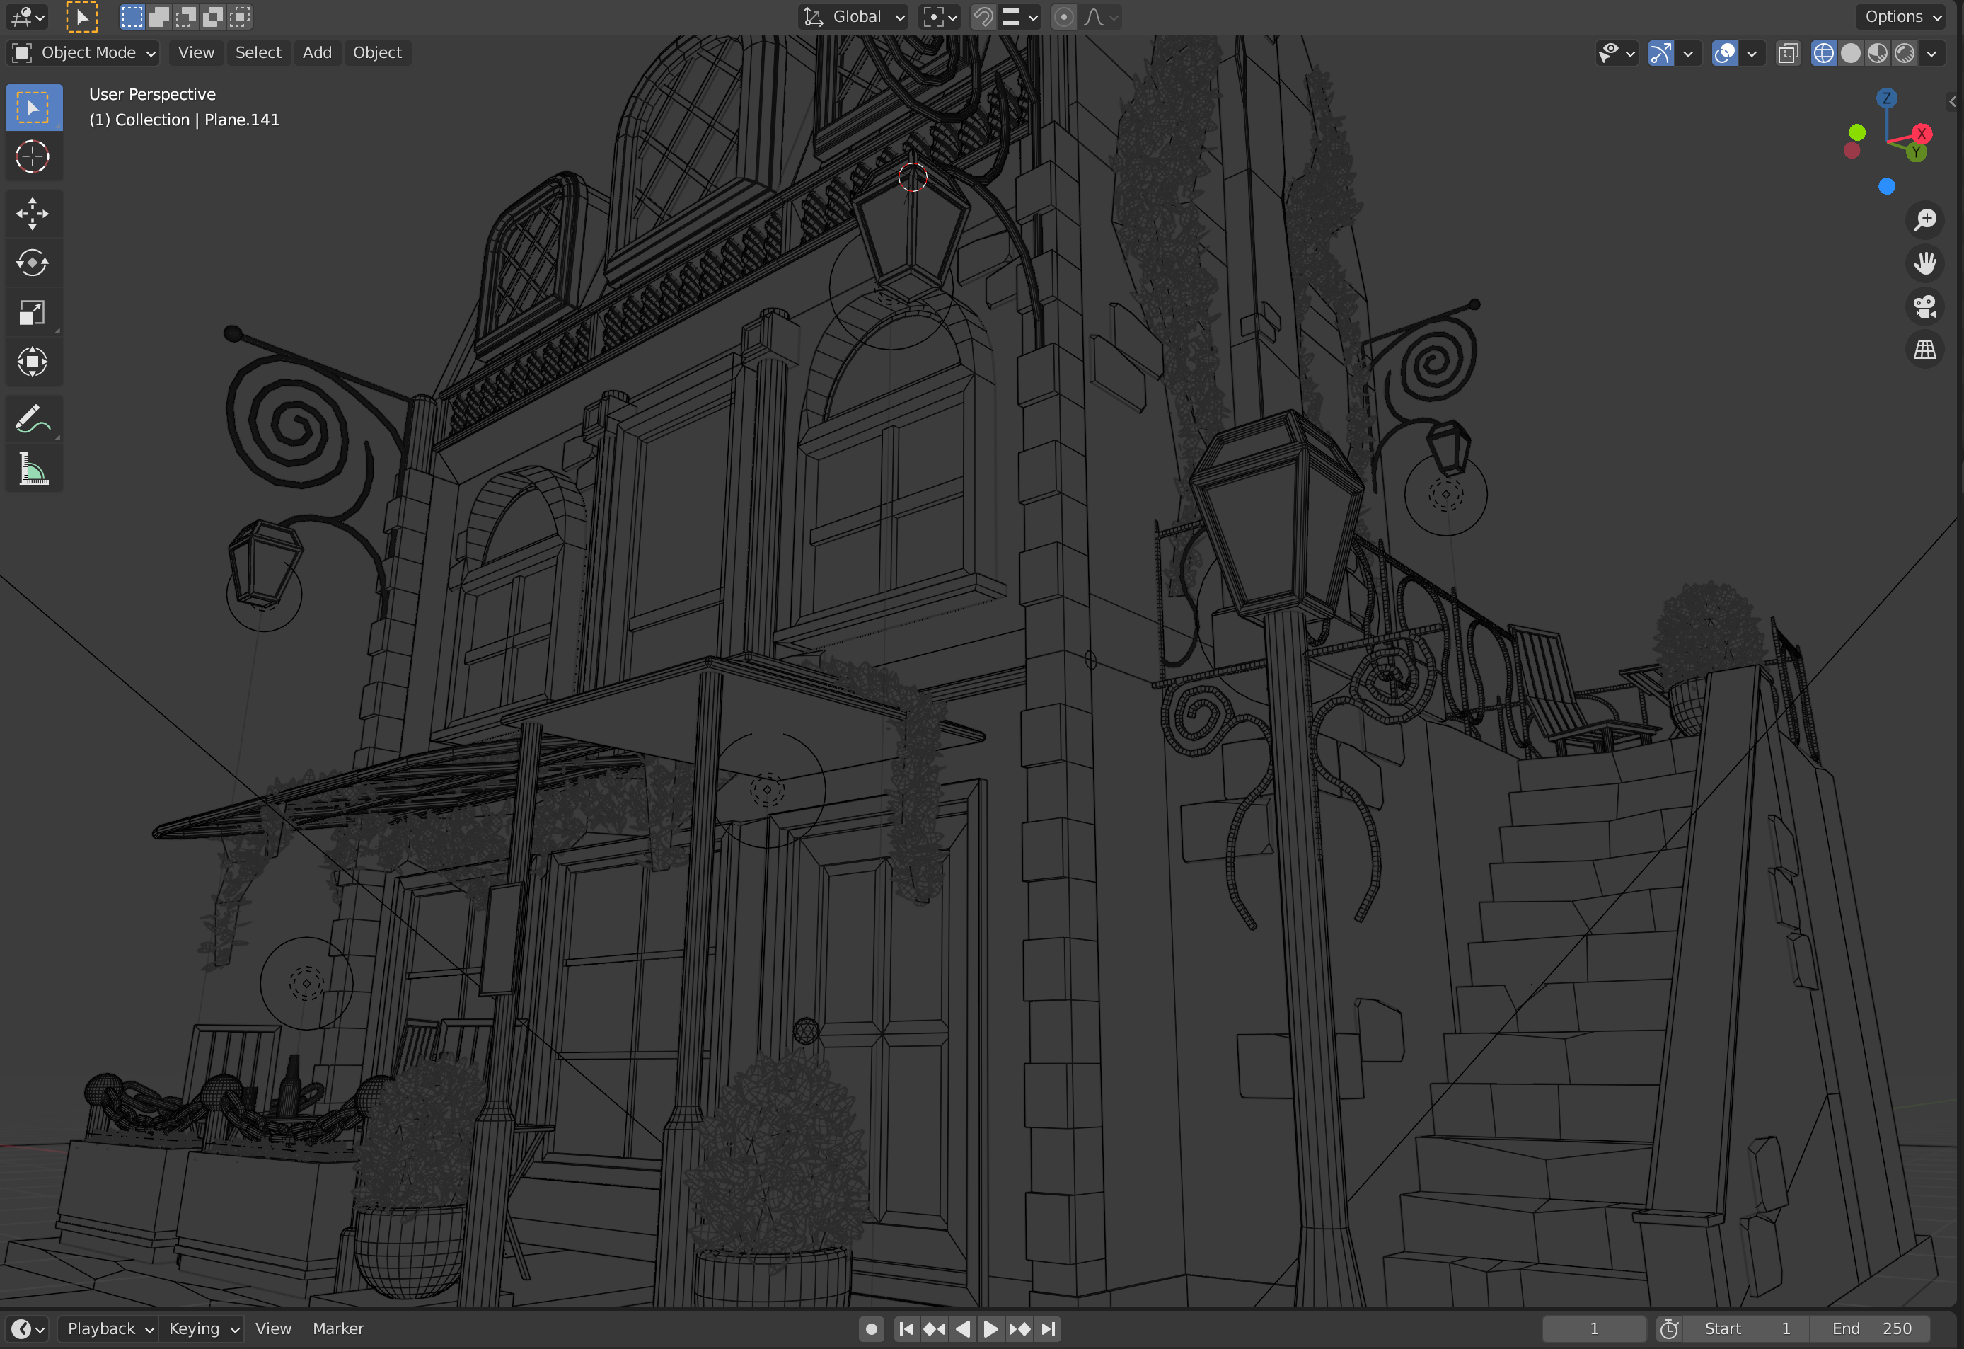Open the gizmo settings dropdown arrow
Screen dimensions: 1964x1349
tap(1687, 53)
